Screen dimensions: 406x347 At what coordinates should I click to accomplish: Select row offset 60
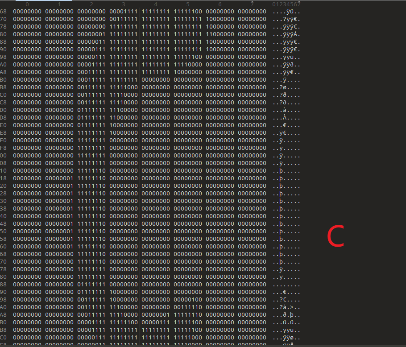pos(4,247)
